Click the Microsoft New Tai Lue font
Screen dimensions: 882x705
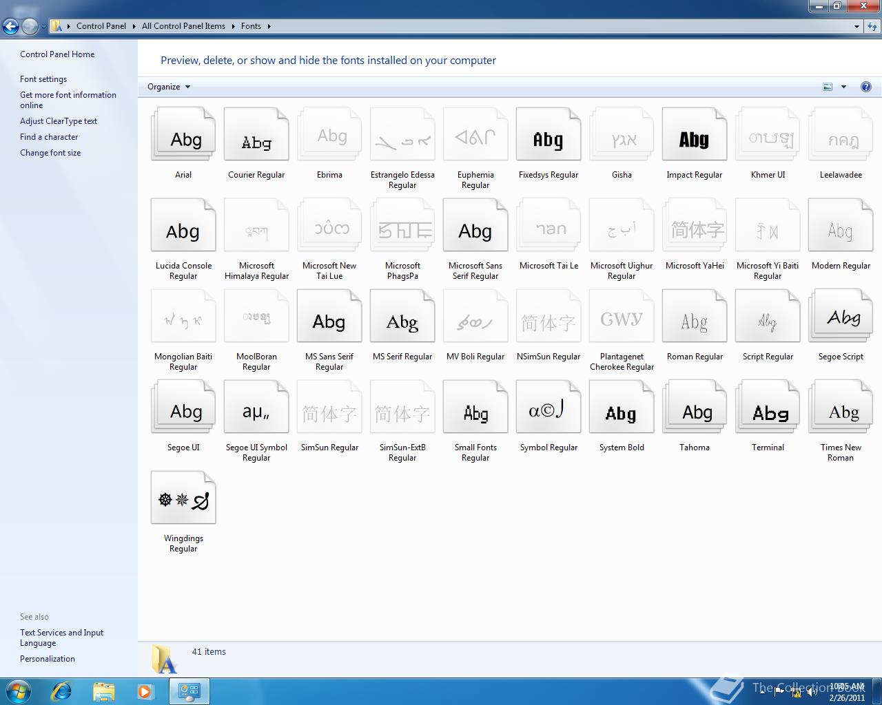click(x=329, y=226)
